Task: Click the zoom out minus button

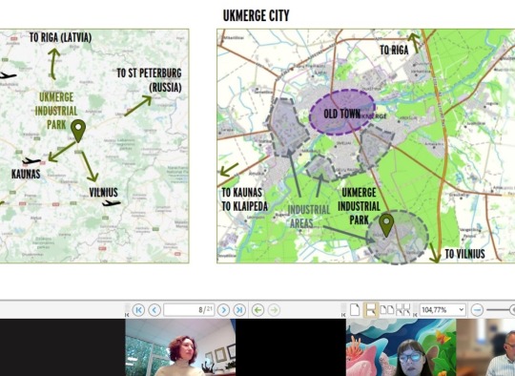Action: tap(477, 310)
